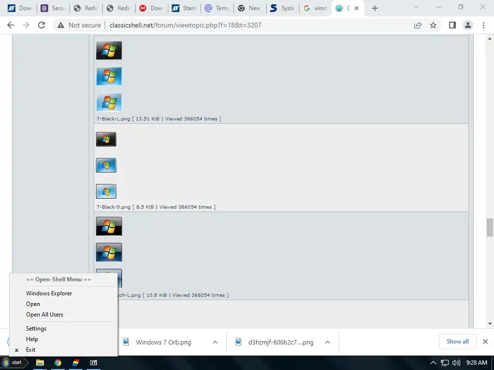Switch to the Stard tab
Screen dimensions: 494x370
pos(184,8)
